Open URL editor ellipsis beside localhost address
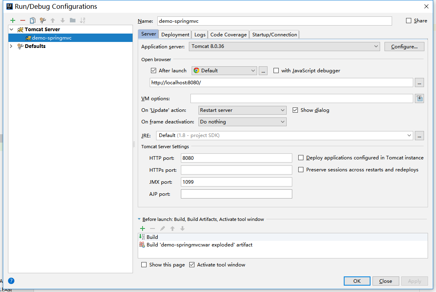Viewport: 436px width, 292px height. [x=419, y=83]
